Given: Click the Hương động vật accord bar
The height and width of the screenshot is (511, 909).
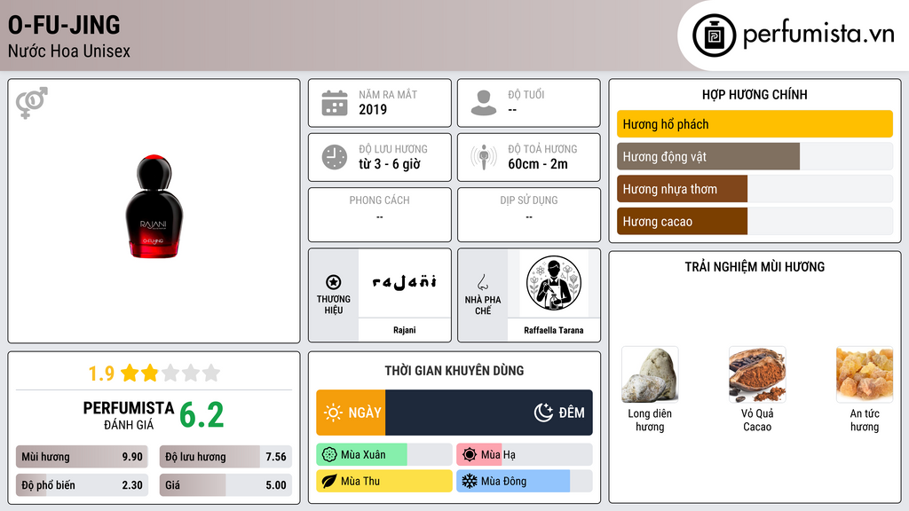Looking at the screenshot, I should (x=755, y=156).
